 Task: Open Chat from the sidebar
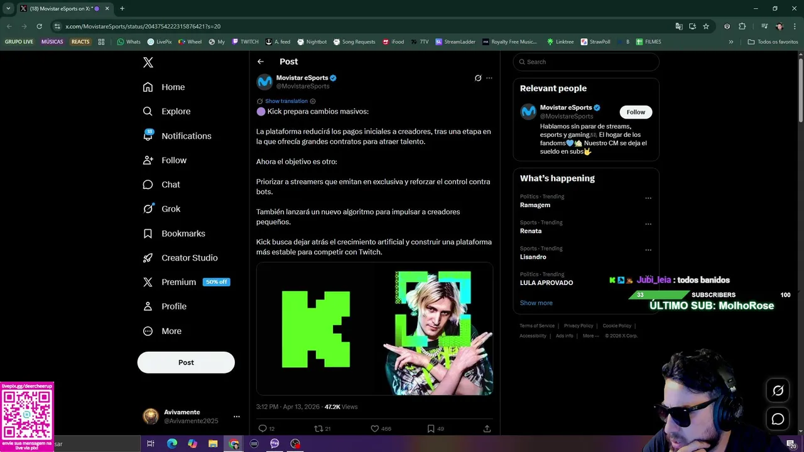click(x=161, y=185)
